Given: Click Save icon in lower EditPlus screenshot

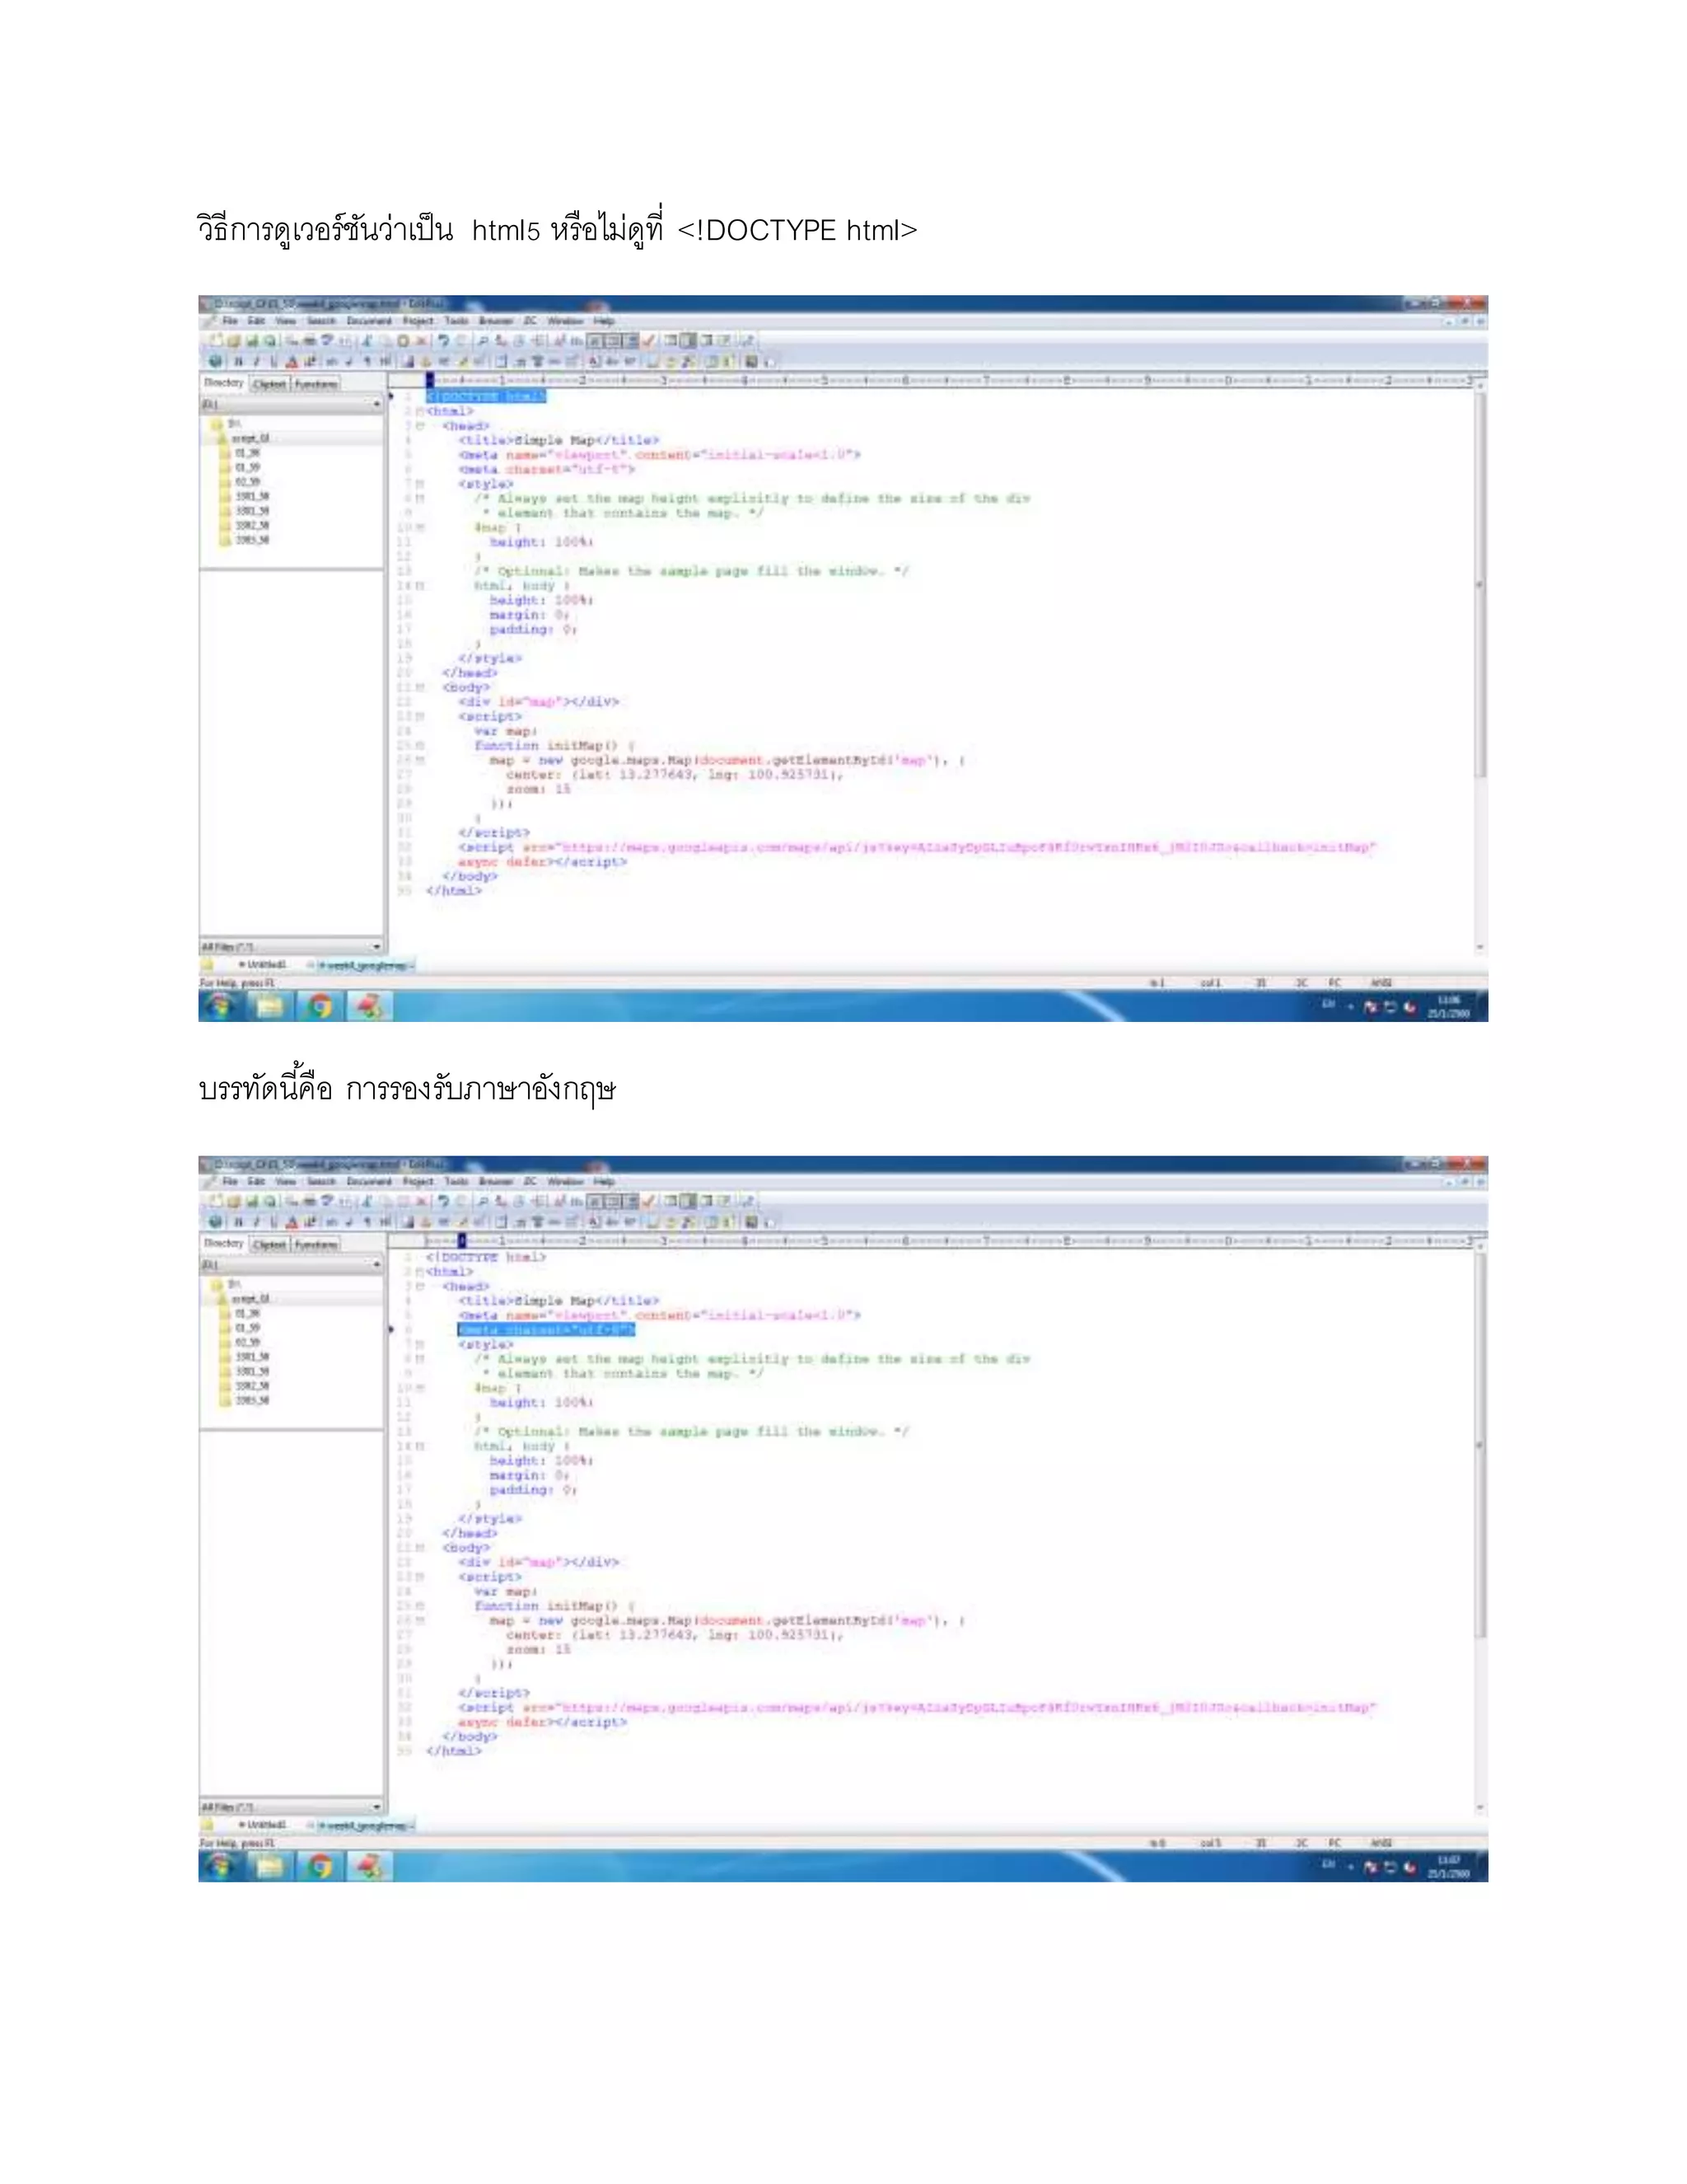Looking at the screenshot, I should coord(252,1201).
